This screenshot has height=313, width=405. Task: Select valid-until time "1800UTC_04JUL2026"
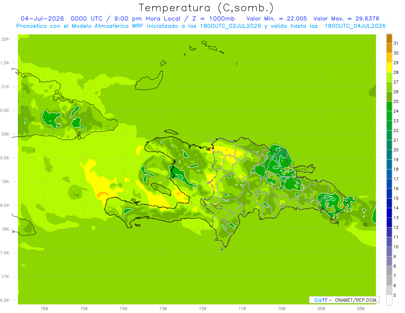(355, 26)
